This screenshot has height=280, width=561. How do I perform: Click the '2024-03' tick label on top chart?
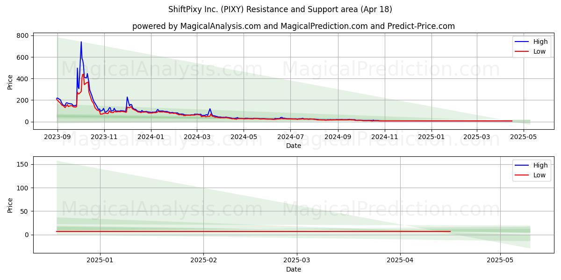(x=197, y=137)
